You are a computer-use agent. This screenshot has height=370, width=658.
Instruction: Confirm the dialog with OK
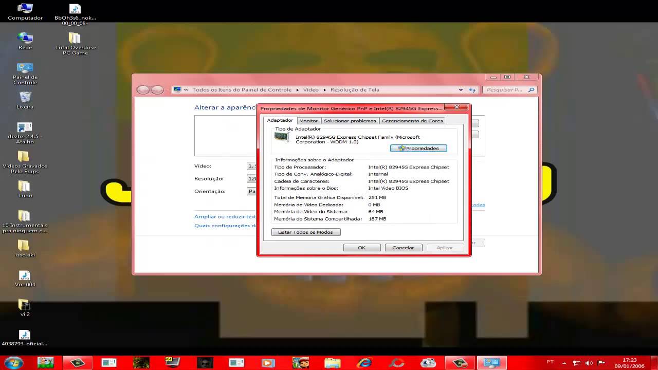(x=362, y=248)
